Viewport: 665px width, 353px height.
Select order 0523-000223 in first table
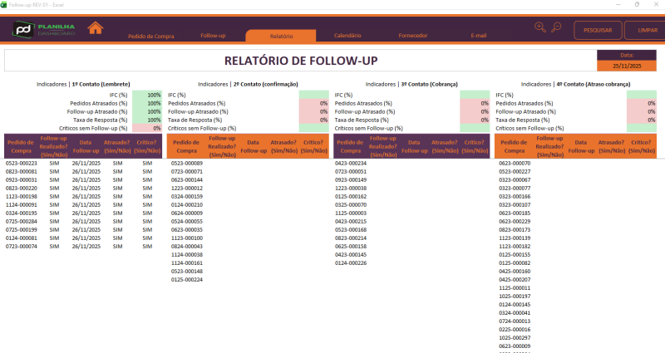21,164
